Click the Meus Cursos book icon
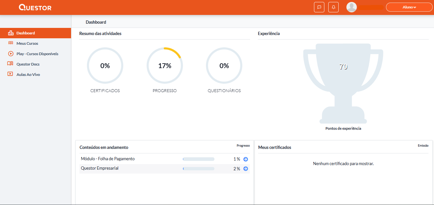Screen dimensions: 434x205 coord(11,43)
